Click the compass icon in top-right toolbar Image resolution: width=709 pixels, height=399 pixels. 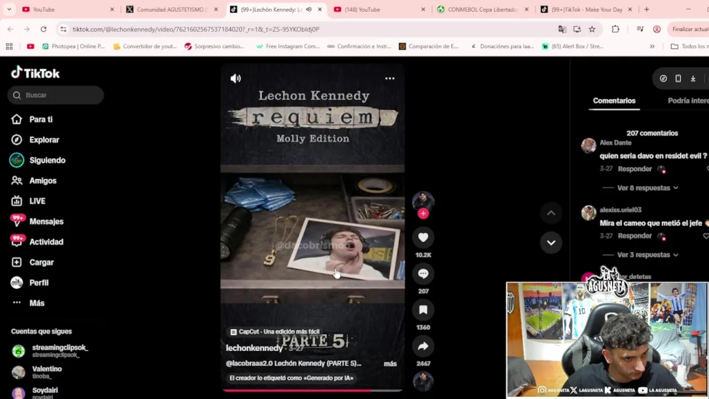pos(663,79)
